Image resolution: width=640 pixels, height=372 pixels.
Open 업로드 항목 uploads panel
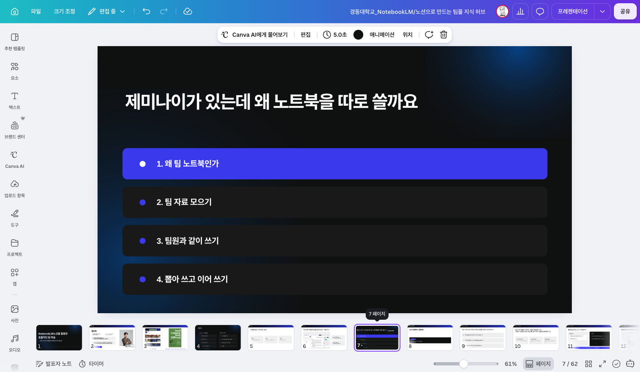15,189
